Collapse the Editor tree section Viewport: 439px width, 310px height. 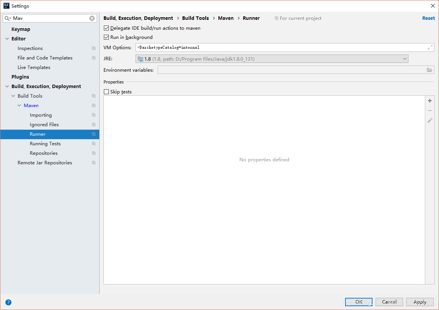coord(7,39)
